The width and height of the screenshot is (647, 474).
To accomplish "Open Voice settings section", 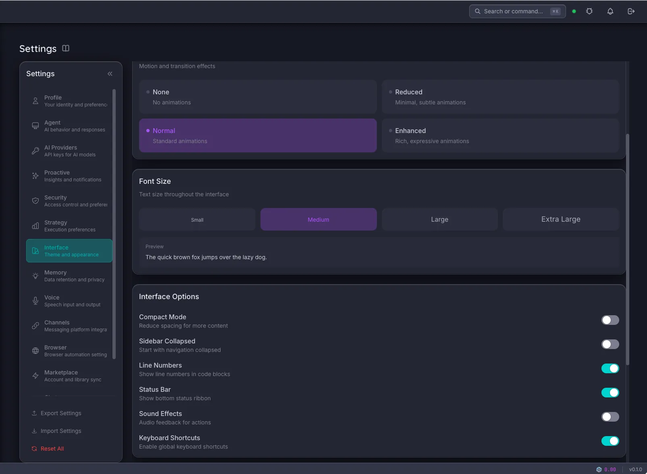I will coord(69,301).
